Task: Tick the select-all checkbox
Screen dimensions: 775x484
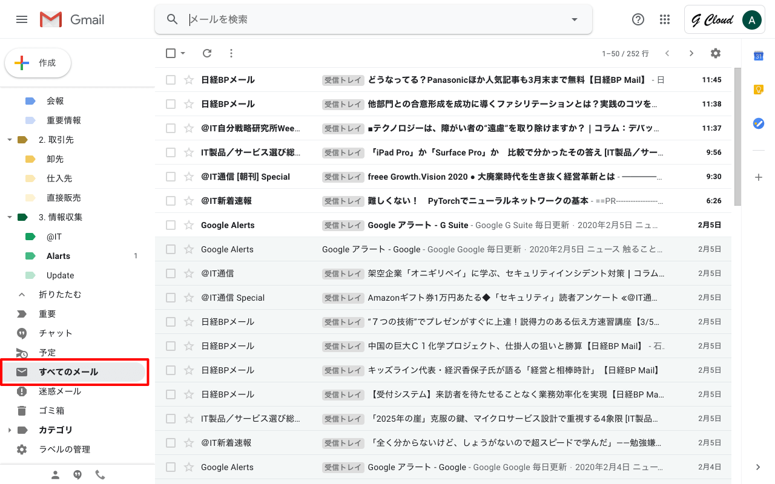Action: 171,53
